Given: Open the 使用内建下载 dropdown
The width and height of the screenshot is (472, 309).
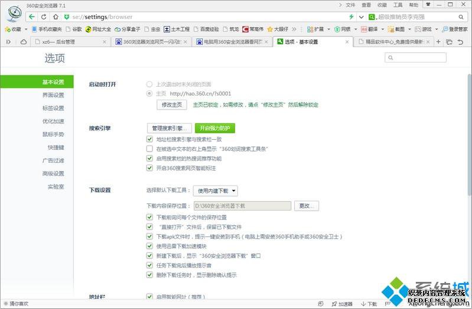Looking at the screenshot, I should [216, 190].
